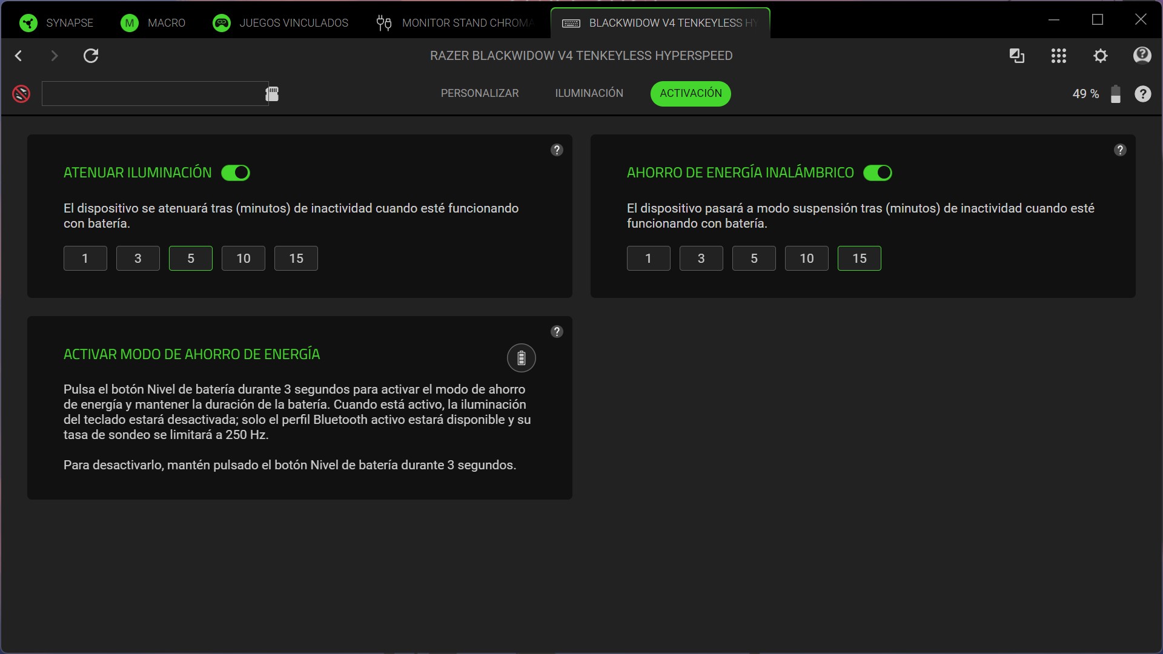Viewport: 1163px width, 654px height.
Task: Click the green Macro M icon
Action: 129,23
